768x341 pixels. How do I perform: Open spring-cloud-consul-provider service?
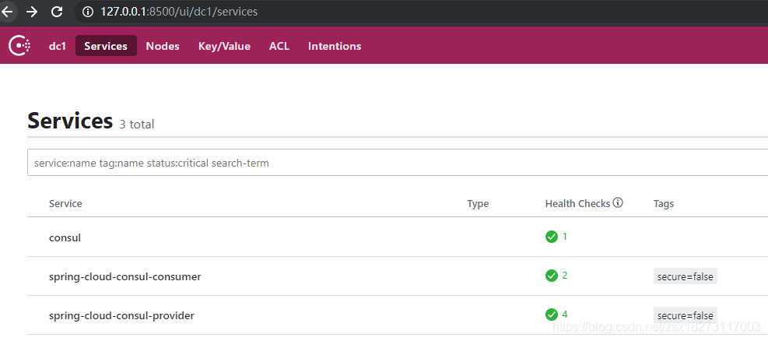pos(121,315)
